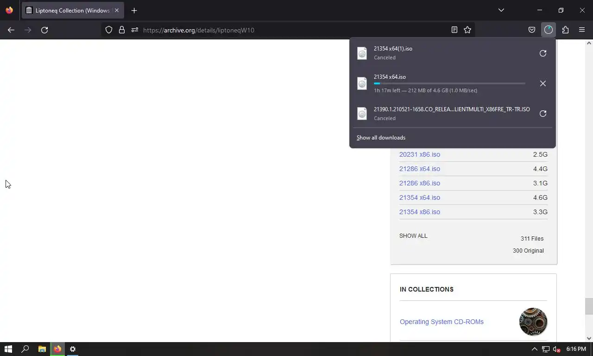The image size is (593, 356).
Task: Open the Firefox application hamburger menu
Action: point(582,30)
